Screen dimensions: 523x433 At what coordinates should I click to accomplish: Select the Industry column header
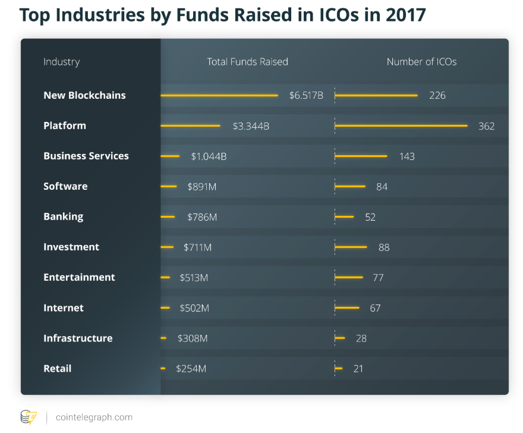tap(61, 62)
